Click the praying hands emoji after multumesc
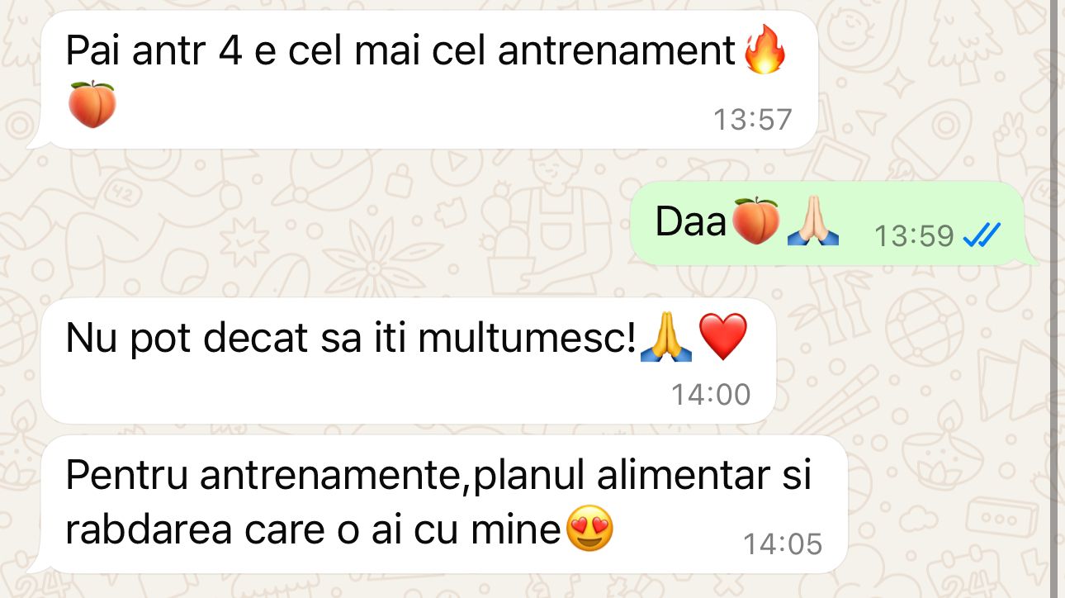This screenshot has height=598, width=1065. pyautogui.click(x=667, y=339)
